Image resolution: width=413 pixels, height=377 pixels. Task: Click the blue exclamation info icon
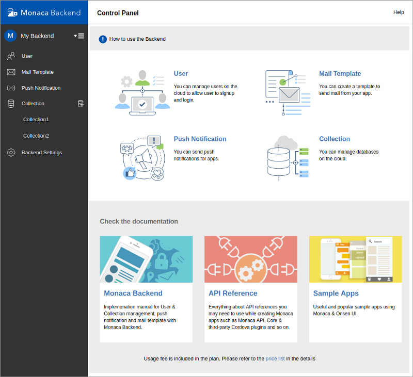point(103,39)
